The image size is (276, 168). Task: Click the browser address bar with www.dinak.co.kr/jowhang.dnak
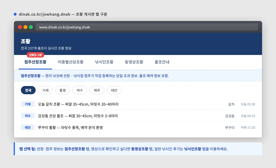[x=147, y=27]
